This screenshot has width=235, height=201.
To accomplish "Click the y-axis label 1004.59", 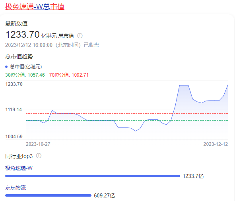I will click(14, 137).
